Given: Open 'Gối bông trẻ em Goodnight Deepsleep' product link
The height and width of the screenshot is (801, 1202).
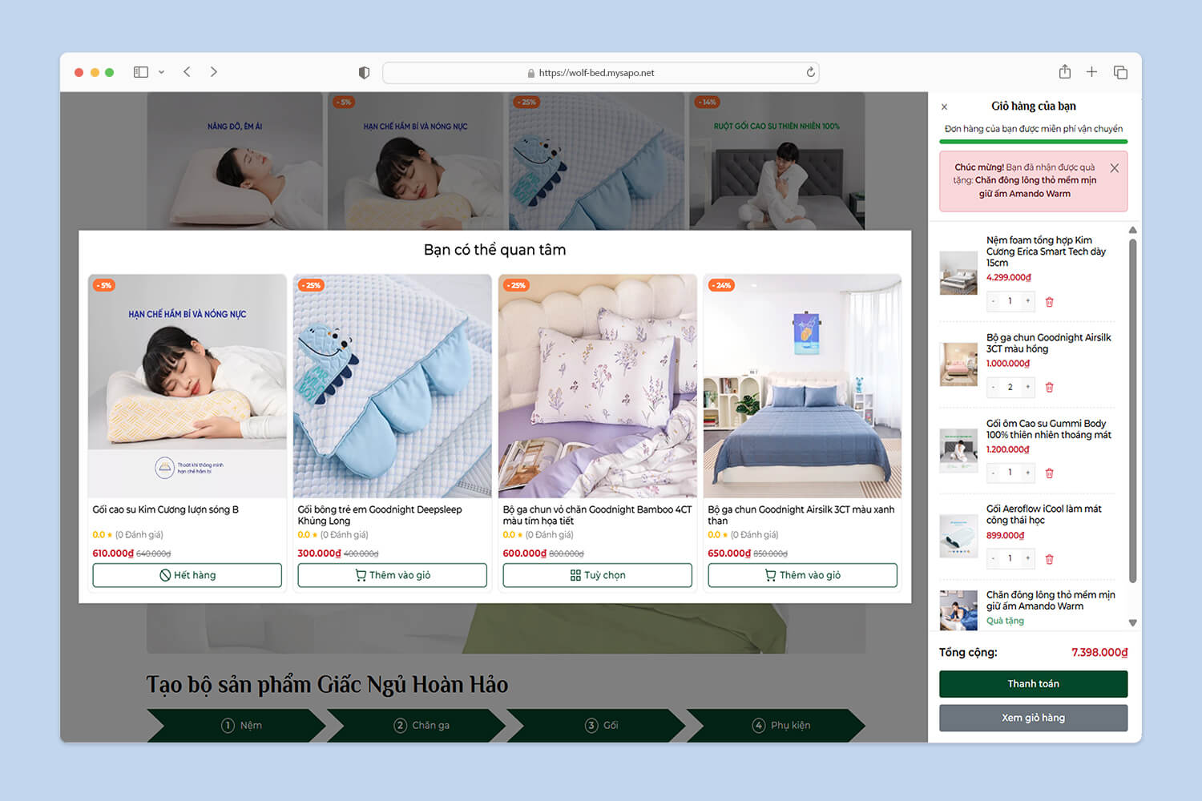Looking at the screenshot, I should [x=380, y=515].
